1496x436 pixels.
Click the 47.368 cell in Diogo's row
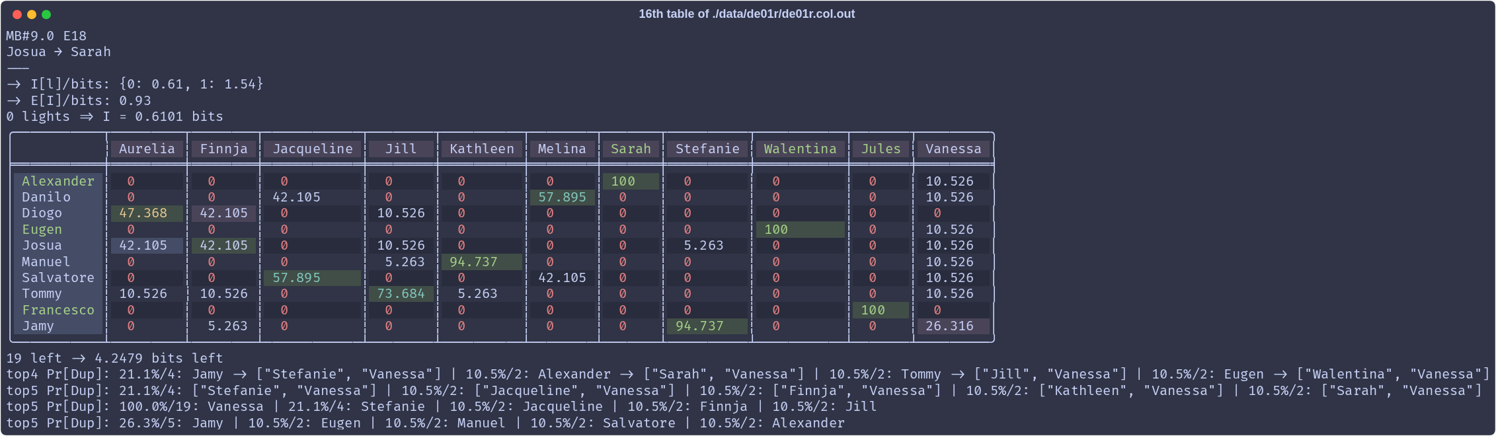147,213
